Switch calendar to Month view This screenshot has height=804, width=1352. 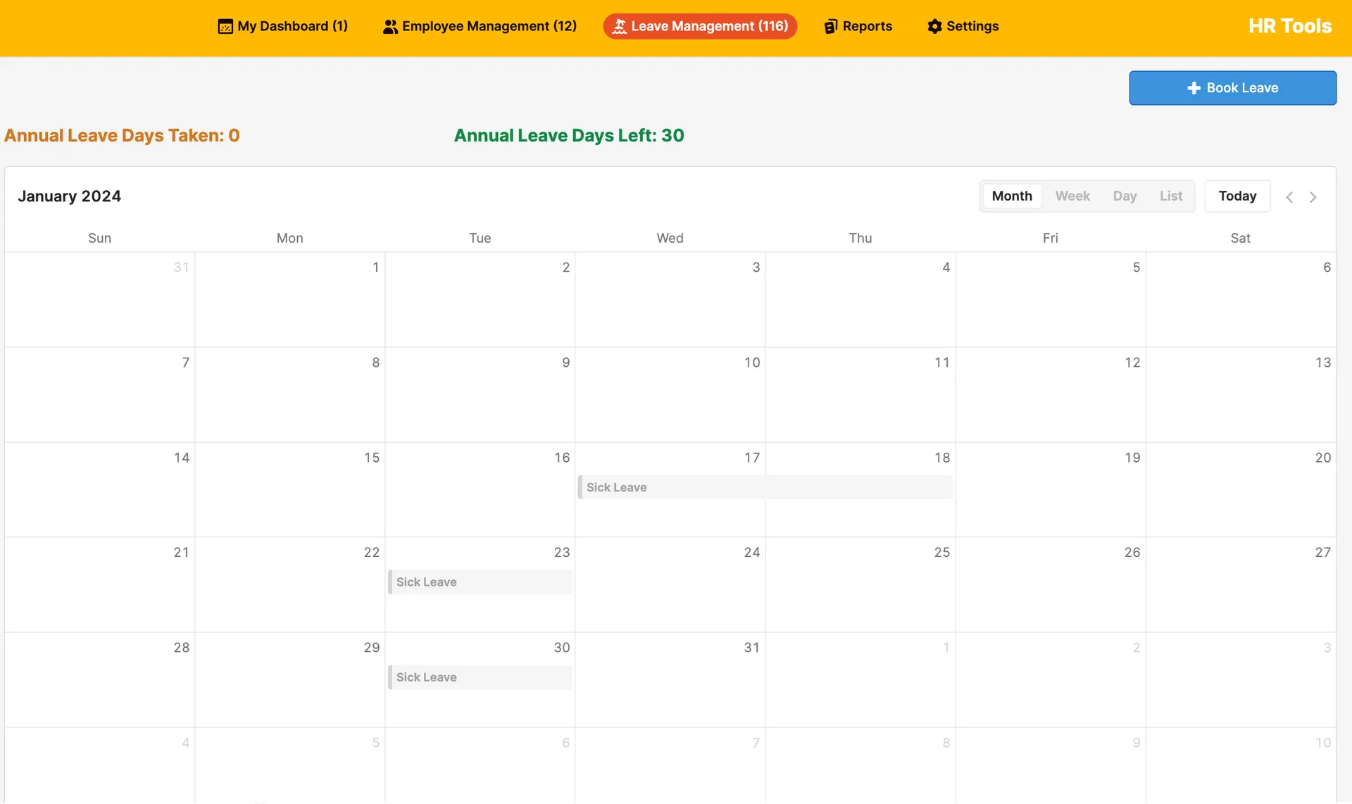click(1012, 196)
